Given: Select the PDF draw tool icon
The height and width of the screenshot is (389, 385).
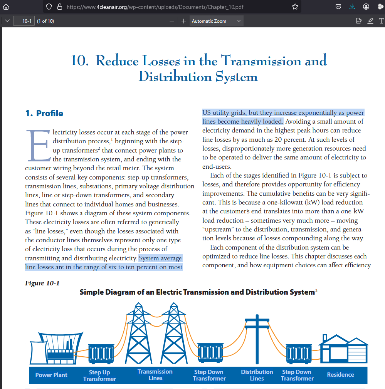Looking at the screenshot, I should (359, 21).
